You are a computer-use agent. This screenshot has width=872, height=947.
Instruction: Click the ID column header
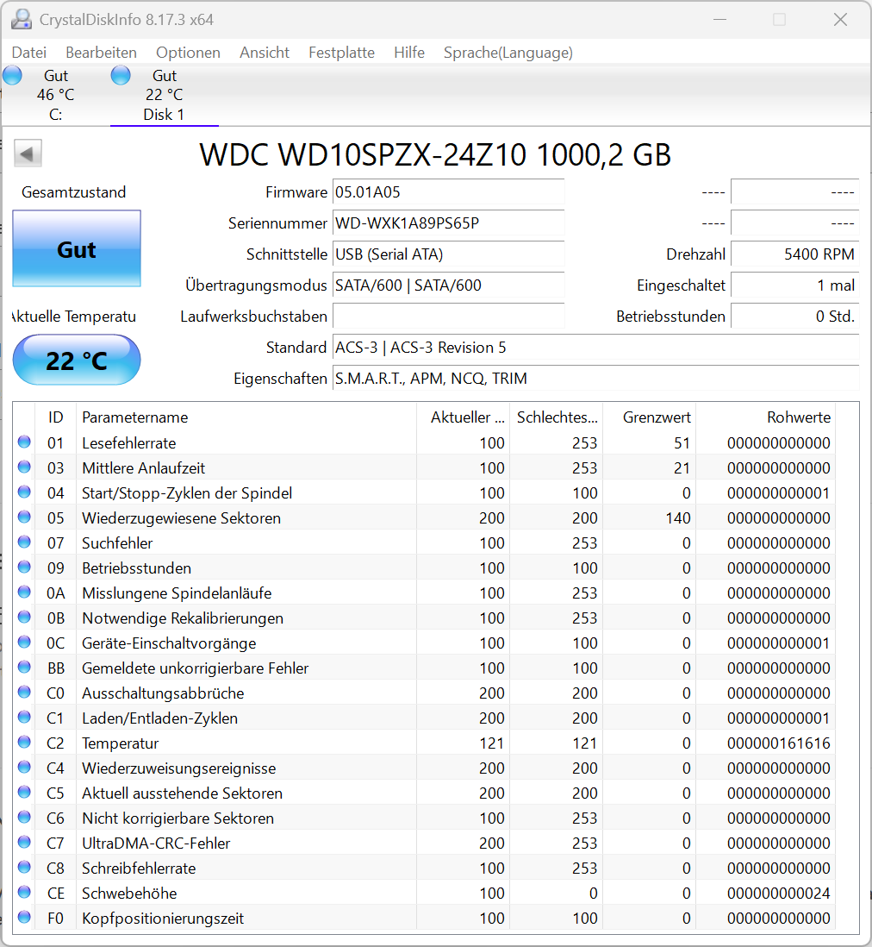55,417
